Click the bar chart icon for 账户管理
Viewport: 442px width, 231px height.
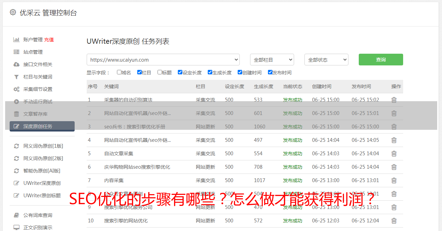tap(16, 40)
